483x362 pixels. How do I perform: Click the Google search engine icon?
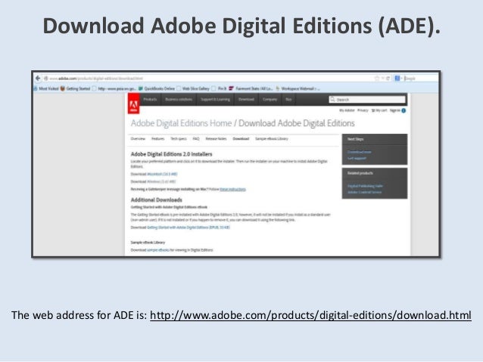click(x=397, y=79)
